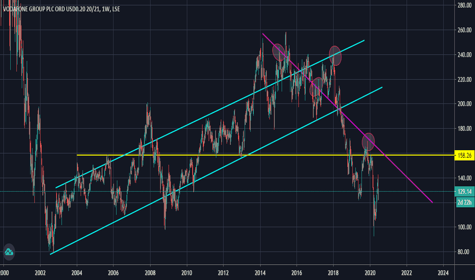The image size is (475, 280).
Task: Click the Vodafone Group PLC chart title
Action: tap(62, 9)
